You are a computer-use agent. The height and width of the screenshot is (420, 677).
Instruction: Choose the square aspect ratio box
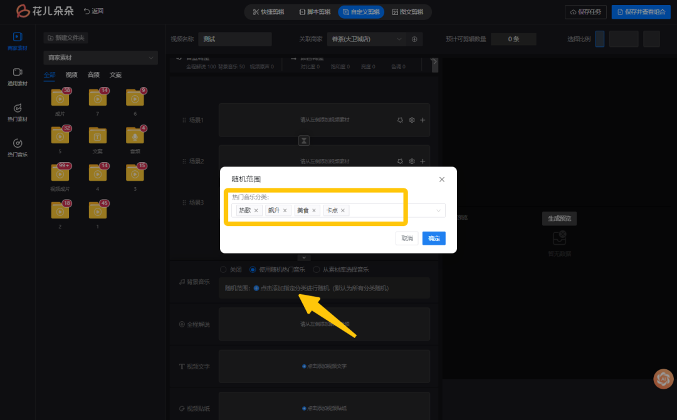click(651, 39)
